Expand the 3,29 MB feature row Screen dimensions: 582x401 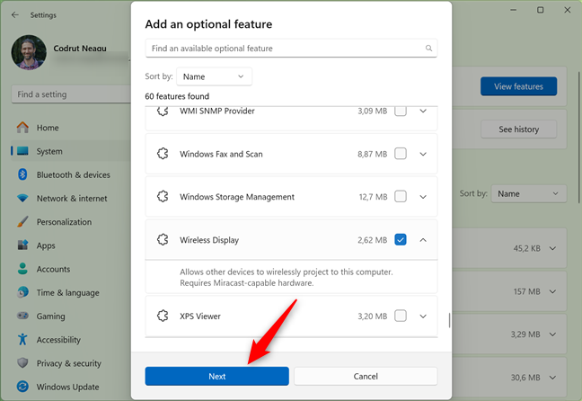tap(552, 334)
